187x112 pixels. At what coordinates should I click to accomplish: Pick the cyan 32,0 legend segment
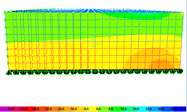point(148,109)
